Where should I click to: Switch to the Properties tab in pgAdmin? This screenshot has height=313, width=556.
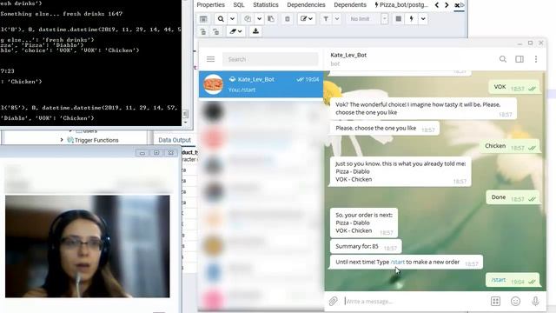[x=210, y=4]
